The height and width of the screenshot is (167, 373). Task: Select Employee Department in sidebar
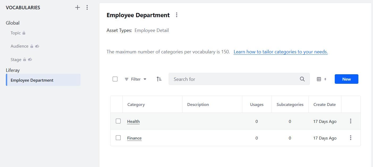tap(43, 80)
